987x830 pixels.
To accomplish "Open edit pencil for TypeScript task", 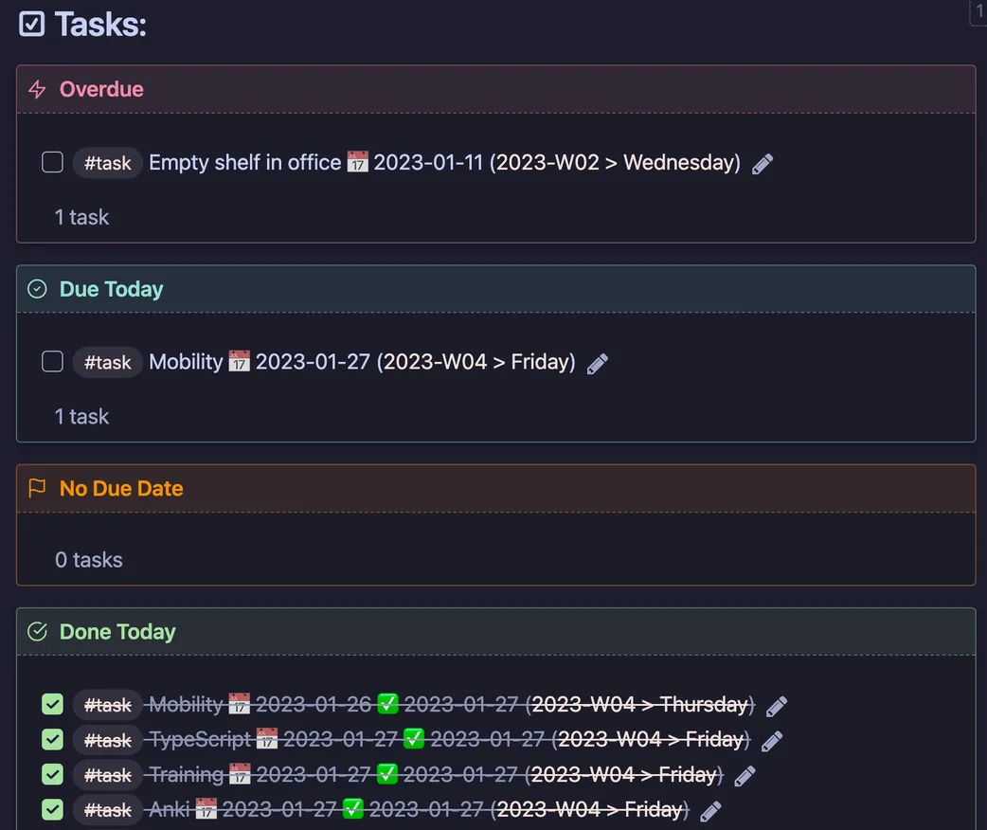I will point(772,741).
